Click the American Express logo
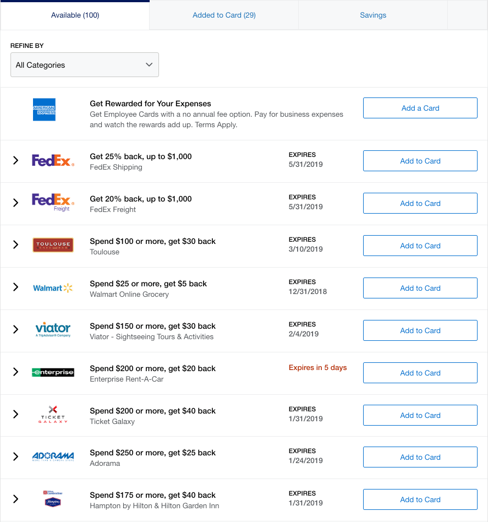488x522 pixels. [x=44, y=109]
